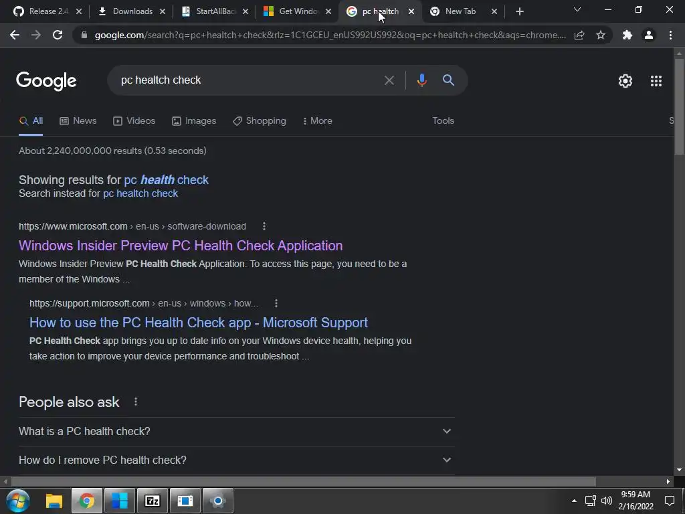This screenshot has width=685, height=514.
Task: Close the Downloads tab
Action: click(x=163, y=11)
